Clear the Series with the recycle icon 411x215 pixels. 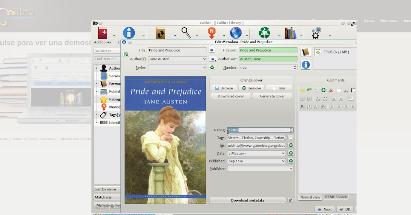(212, 68)
